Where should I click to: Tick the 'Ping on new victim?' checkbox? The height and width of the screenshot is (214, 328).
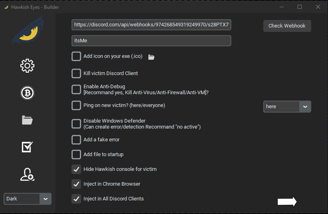tap(76, 105)
